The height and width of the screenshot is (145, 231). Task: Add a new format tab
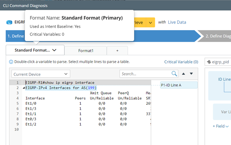click(117, 50)
